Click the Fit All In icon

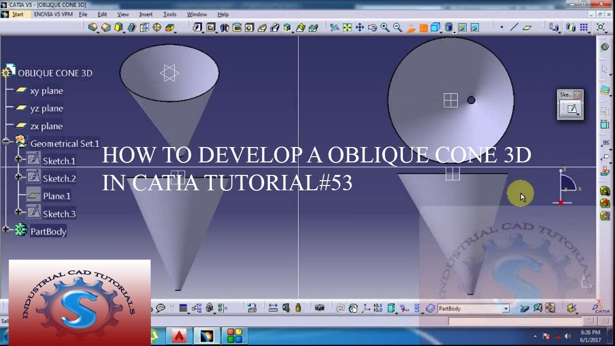click(x=347, y=28)
